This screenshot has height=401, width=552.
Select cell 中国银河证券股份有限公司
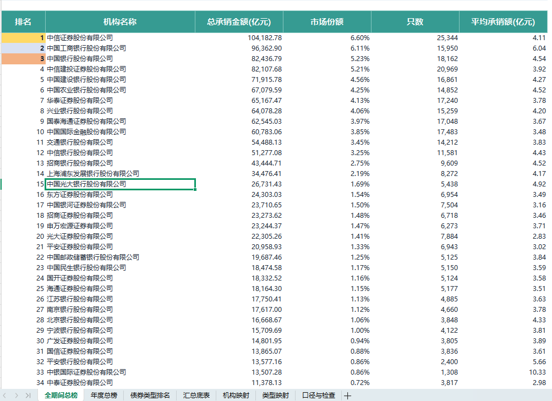120,205
